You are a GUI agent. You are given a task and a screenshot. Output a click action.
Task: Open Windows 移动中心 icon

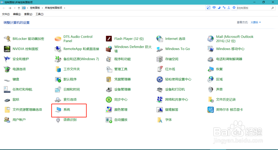click(x=210, y=49)
